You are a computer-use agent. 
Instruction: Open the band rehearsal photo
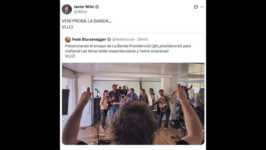coord(133,104)
